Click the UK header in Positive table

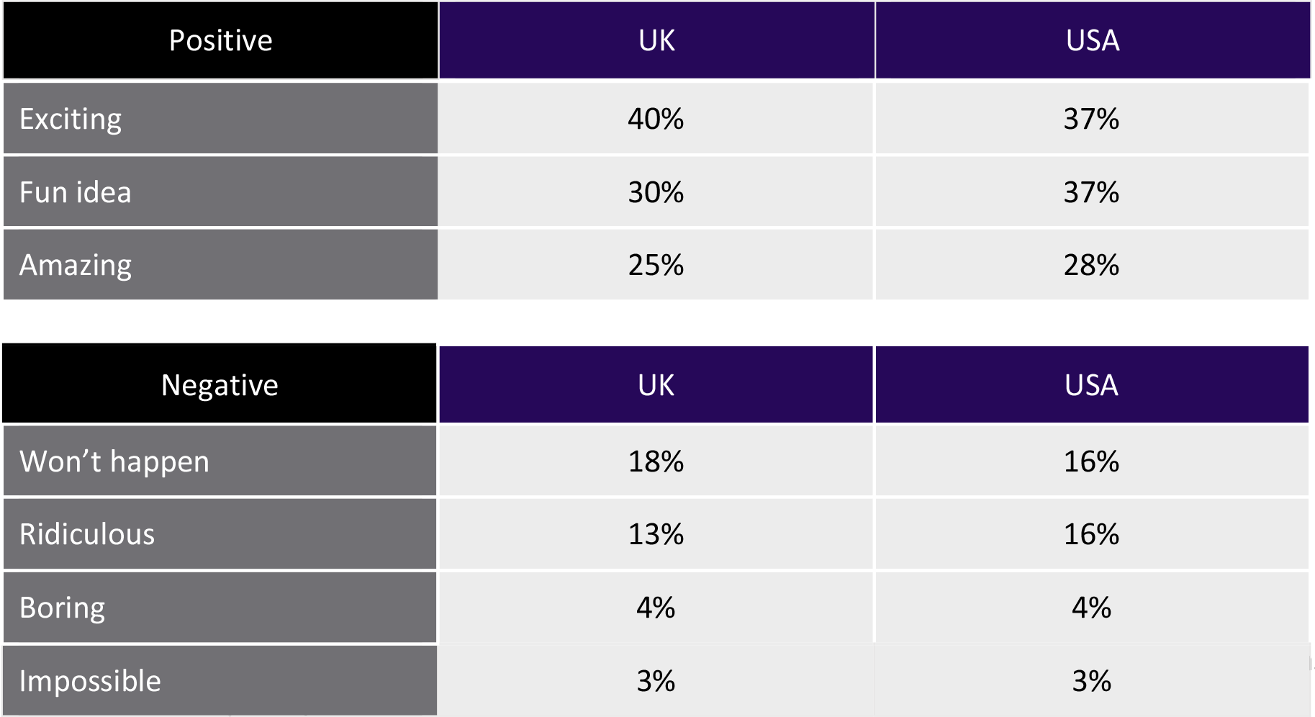656,41
